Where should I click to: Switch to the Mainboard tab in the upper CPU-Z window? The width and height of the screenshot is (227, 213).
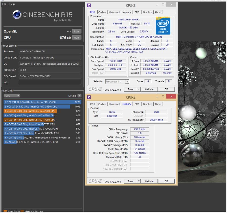(114, 12)
